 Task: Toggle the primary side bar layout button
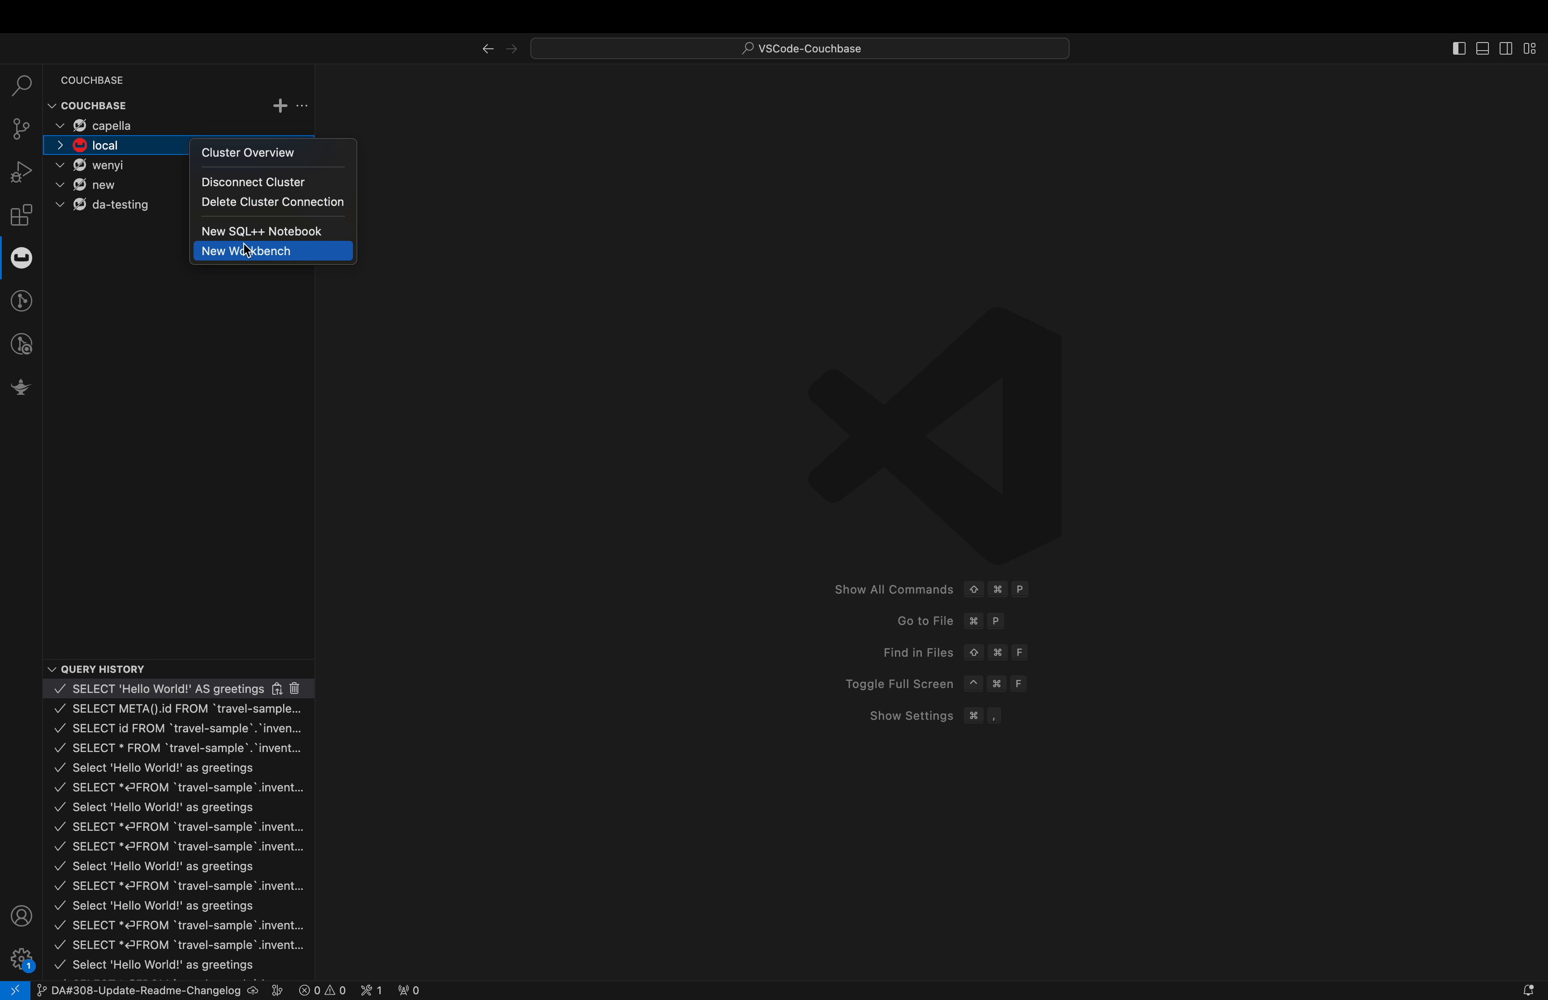click(1458, 49)
